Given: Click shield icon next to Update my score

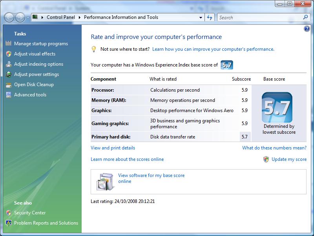Looking at the screenshot, I should point(266,159).
